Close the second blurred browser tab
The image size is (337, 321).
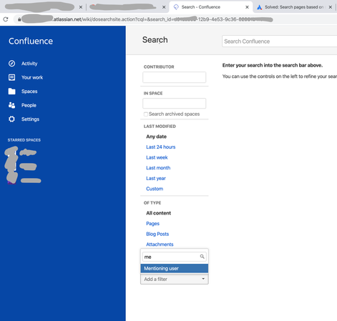pos(164,7)
